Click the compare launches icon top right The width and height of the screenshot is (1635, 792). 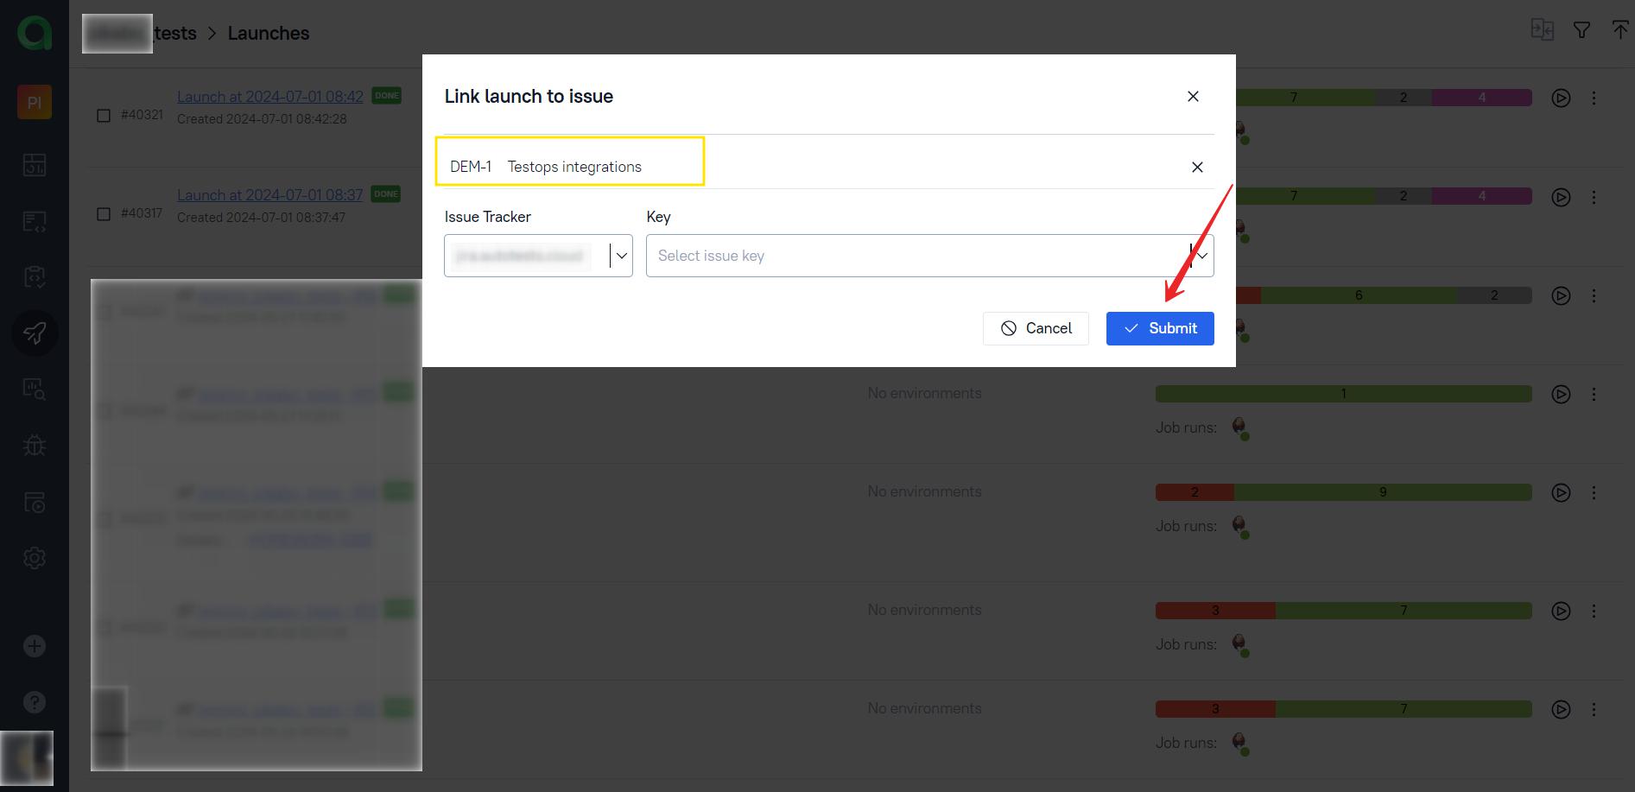(1542, 29)
